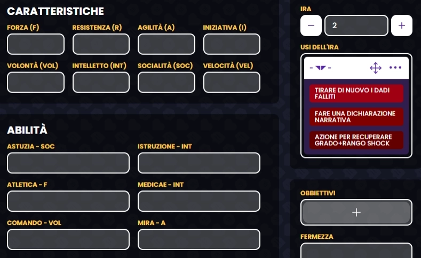Click the move handle arrows icon
The image size is (421, 258).
tap(376, 68)
